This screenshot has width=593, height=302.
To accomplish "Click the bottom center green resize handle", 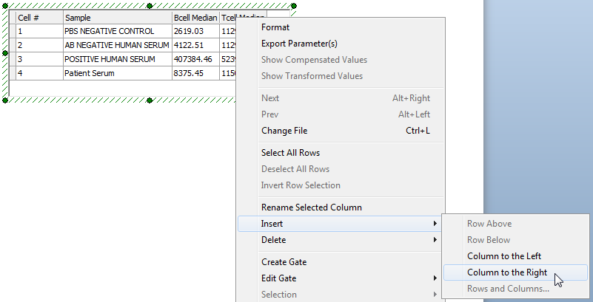I will click(x=150, y=100).
